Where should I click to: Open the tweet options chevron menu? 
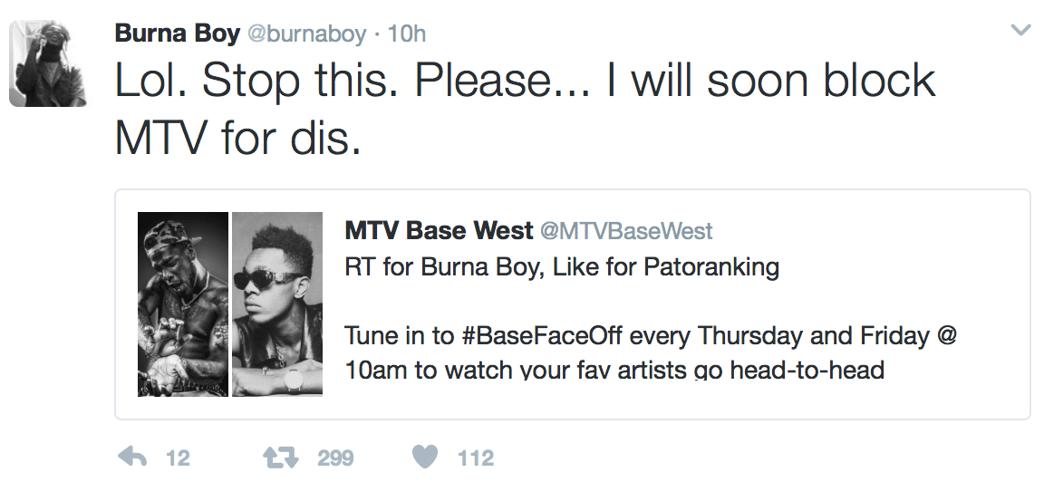[x=1020, y=31]
